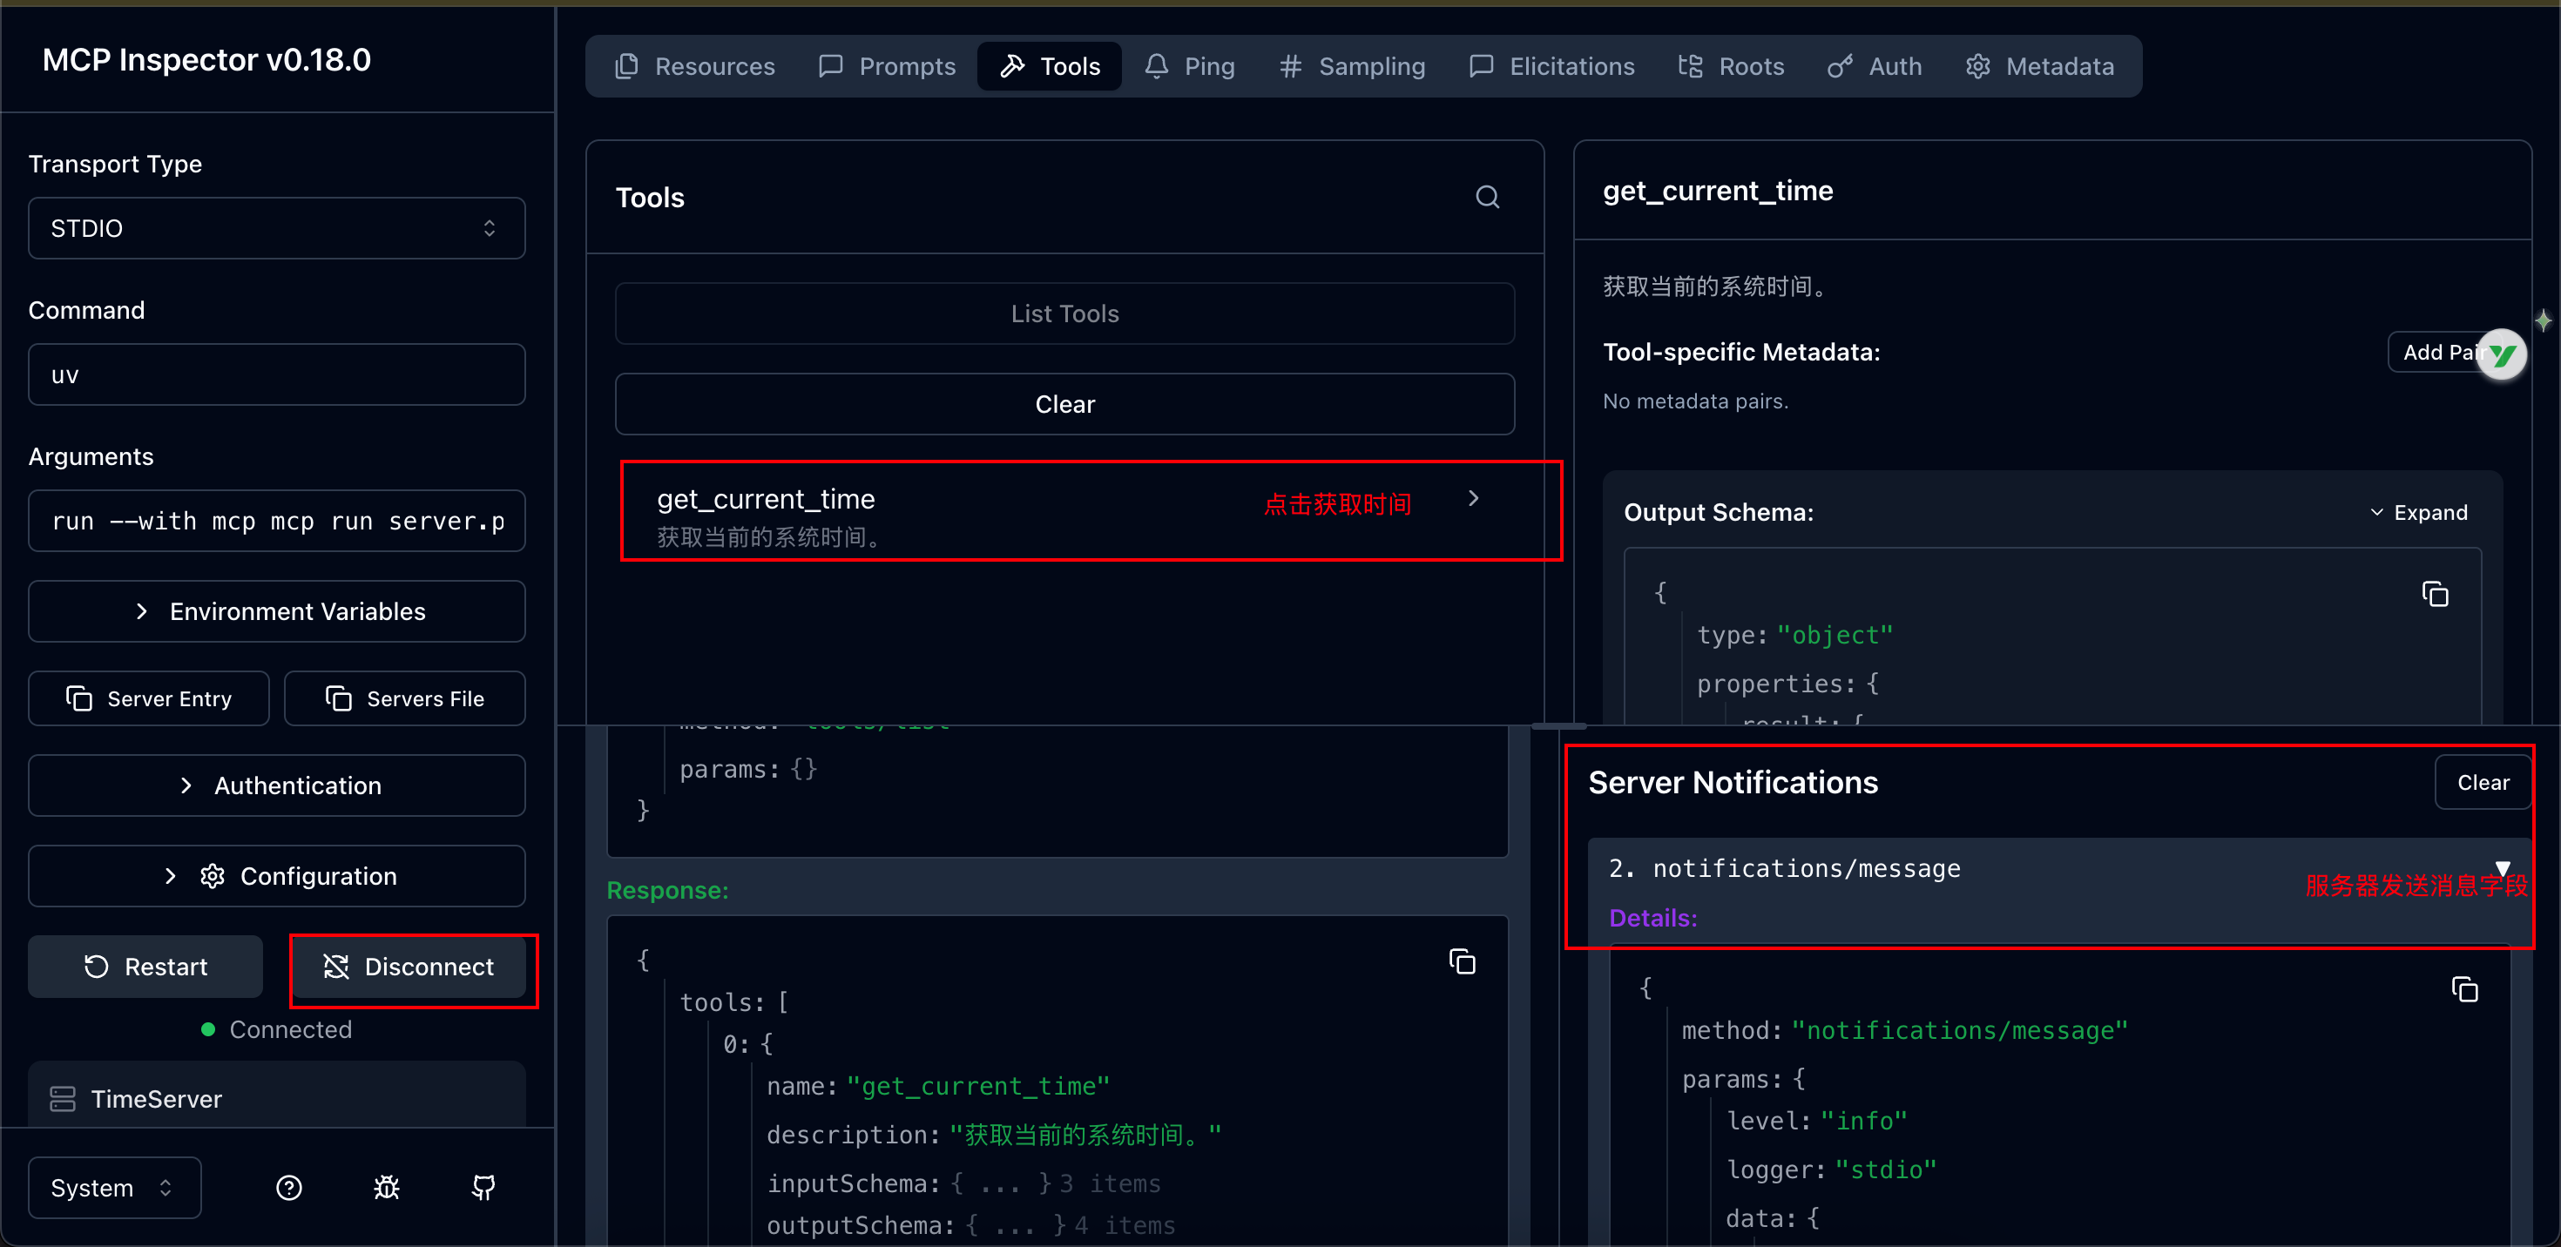
Task: Copy the notification details JSON
Action: [2463, 989]
